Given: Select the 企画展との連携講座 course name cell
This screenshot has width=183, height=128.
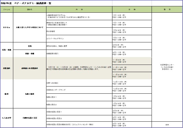Looking at the screenshot, I should tap(30, 68).
